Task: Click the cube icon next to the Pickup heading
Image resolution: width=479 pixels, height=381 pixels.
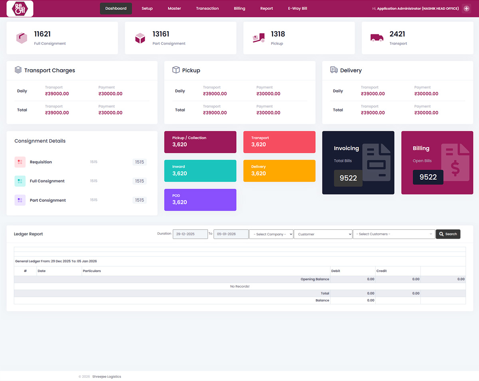Action: click(176, 69)
